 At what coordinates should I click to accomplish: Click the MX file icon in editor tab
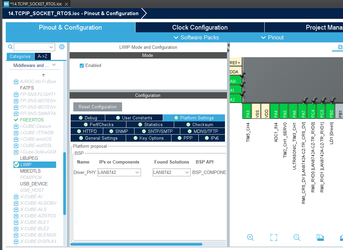point(6,4)
